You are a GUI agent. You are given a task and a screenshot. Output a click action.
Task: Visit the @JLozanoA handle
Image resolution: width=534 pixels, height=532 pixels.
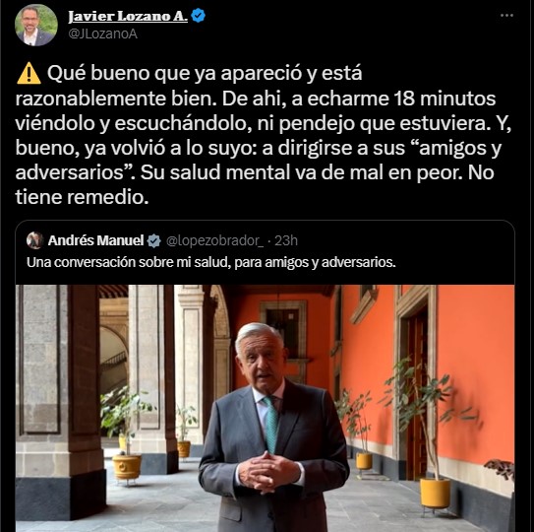(x=102, y=33)
